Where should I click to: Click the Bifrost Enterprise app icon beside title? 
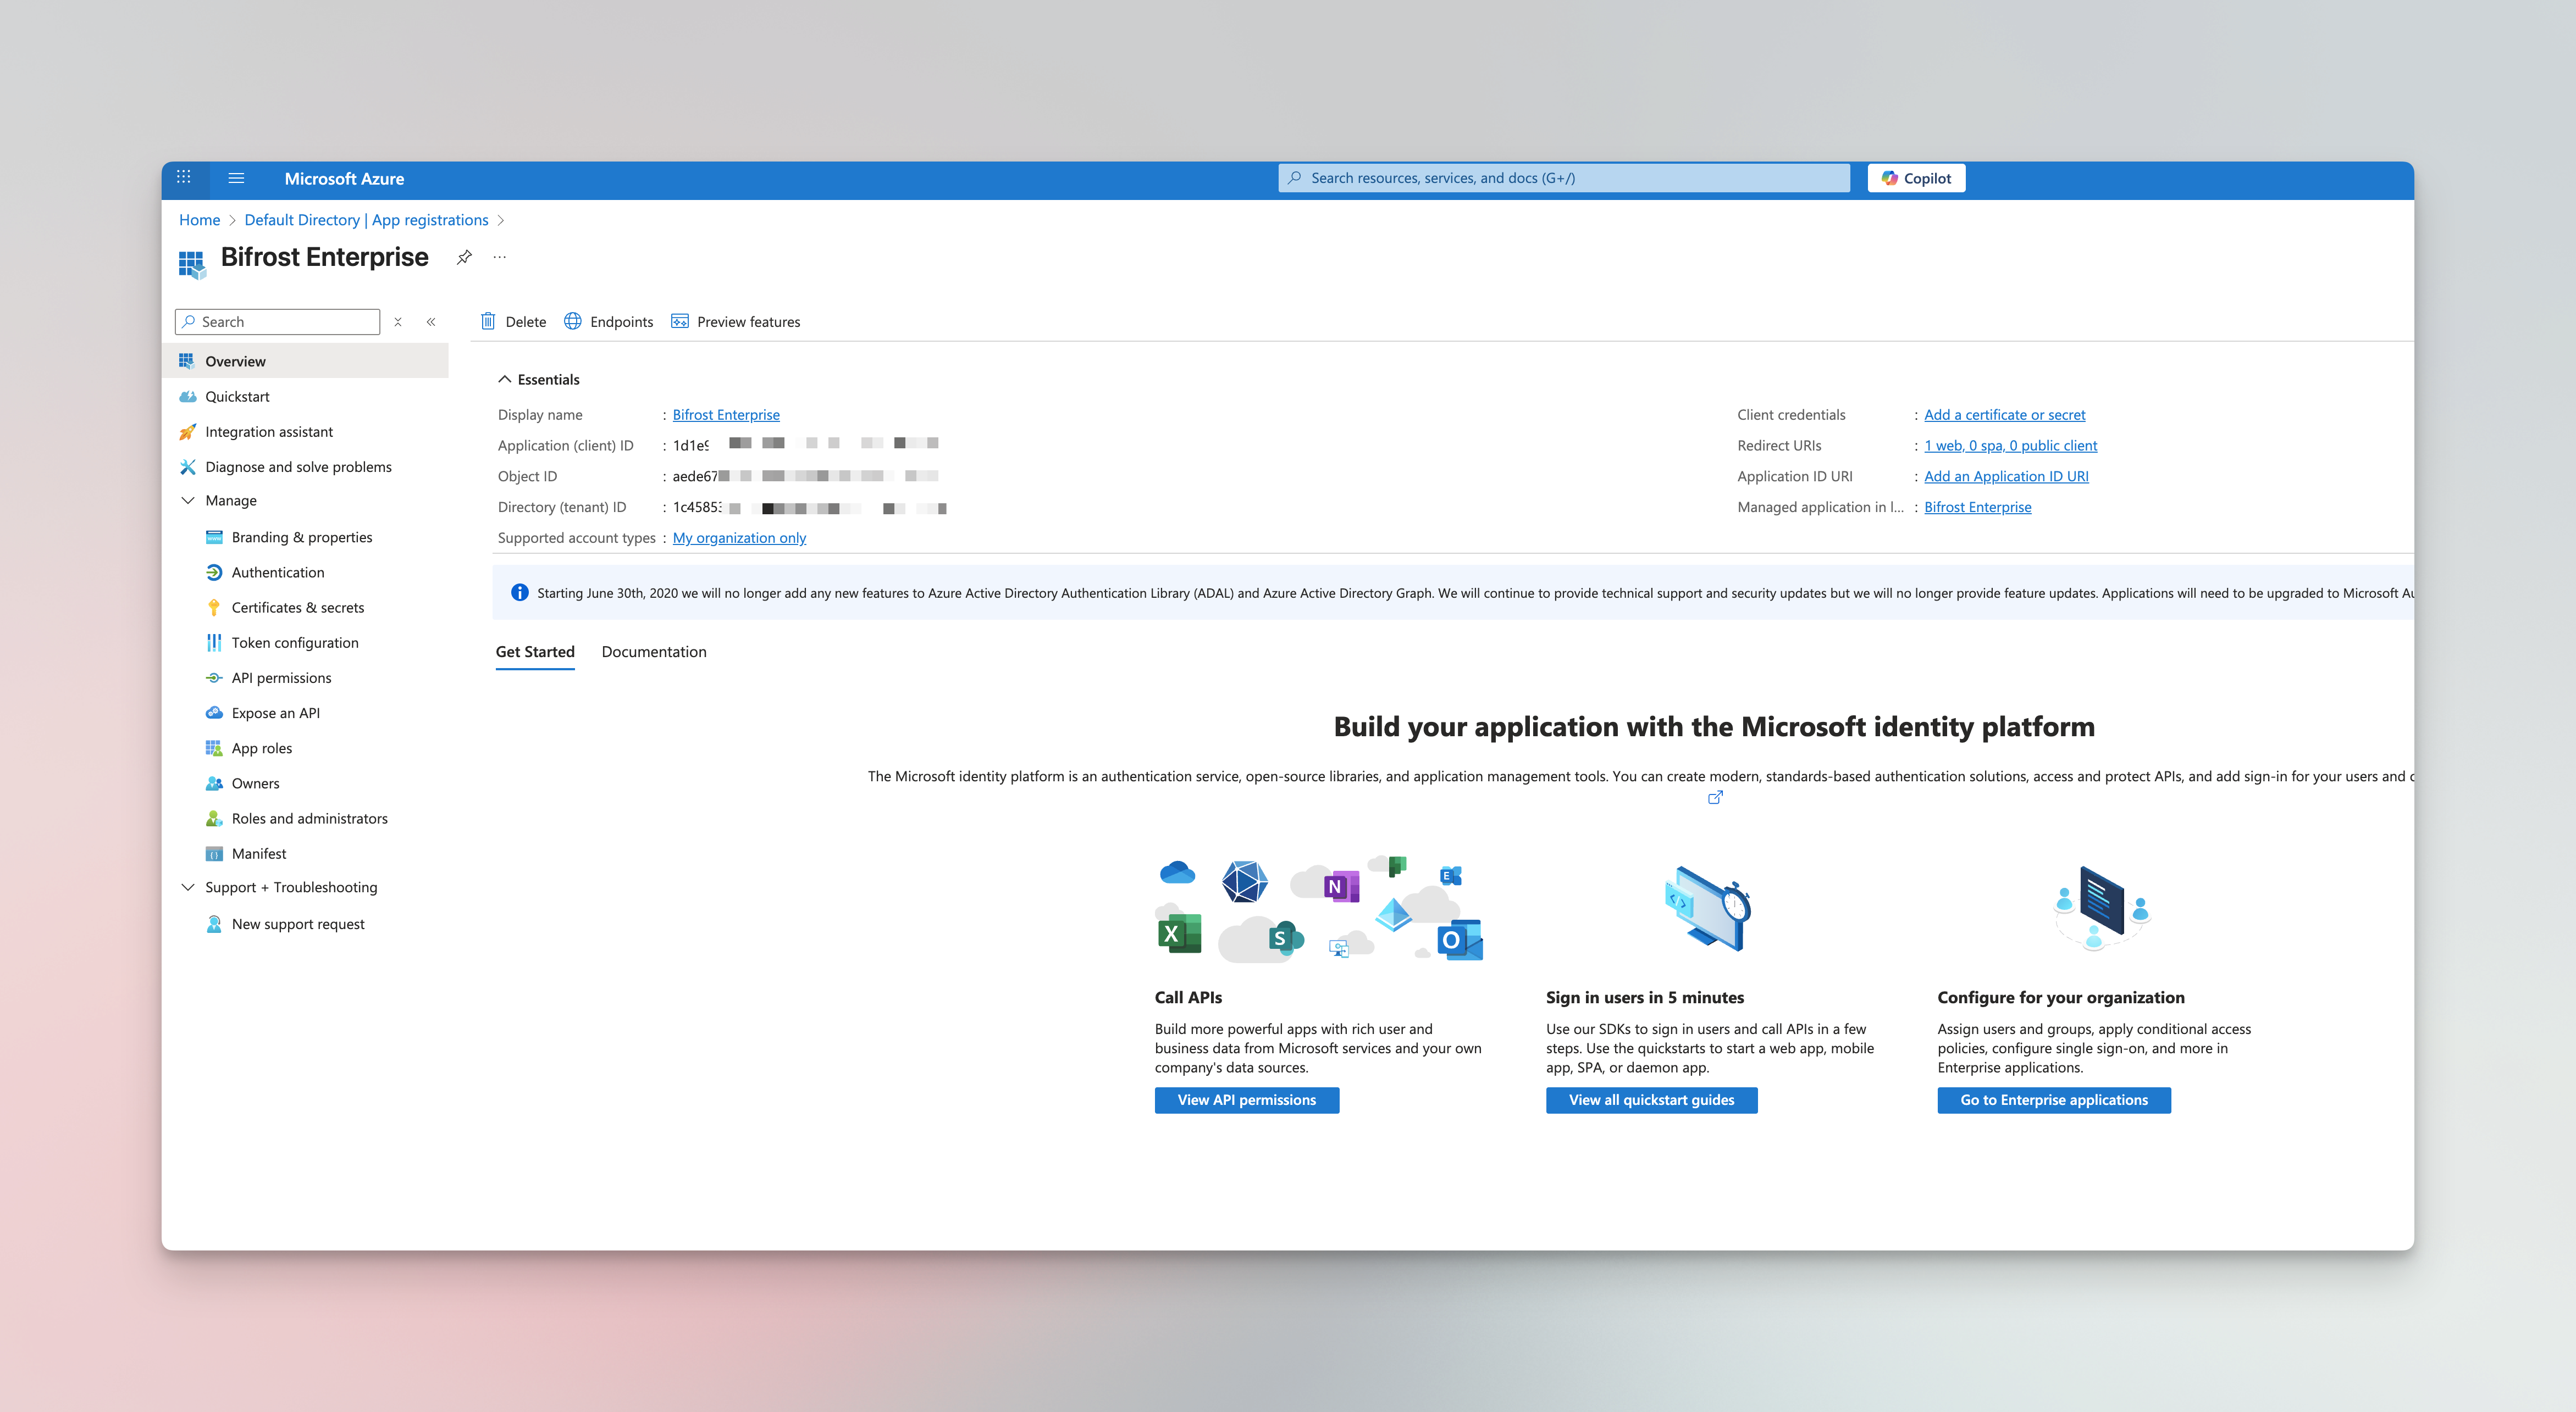point(192,264)
